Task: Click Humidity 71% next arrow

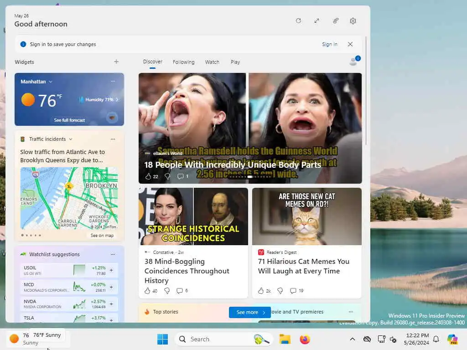Action: point(117,100)
